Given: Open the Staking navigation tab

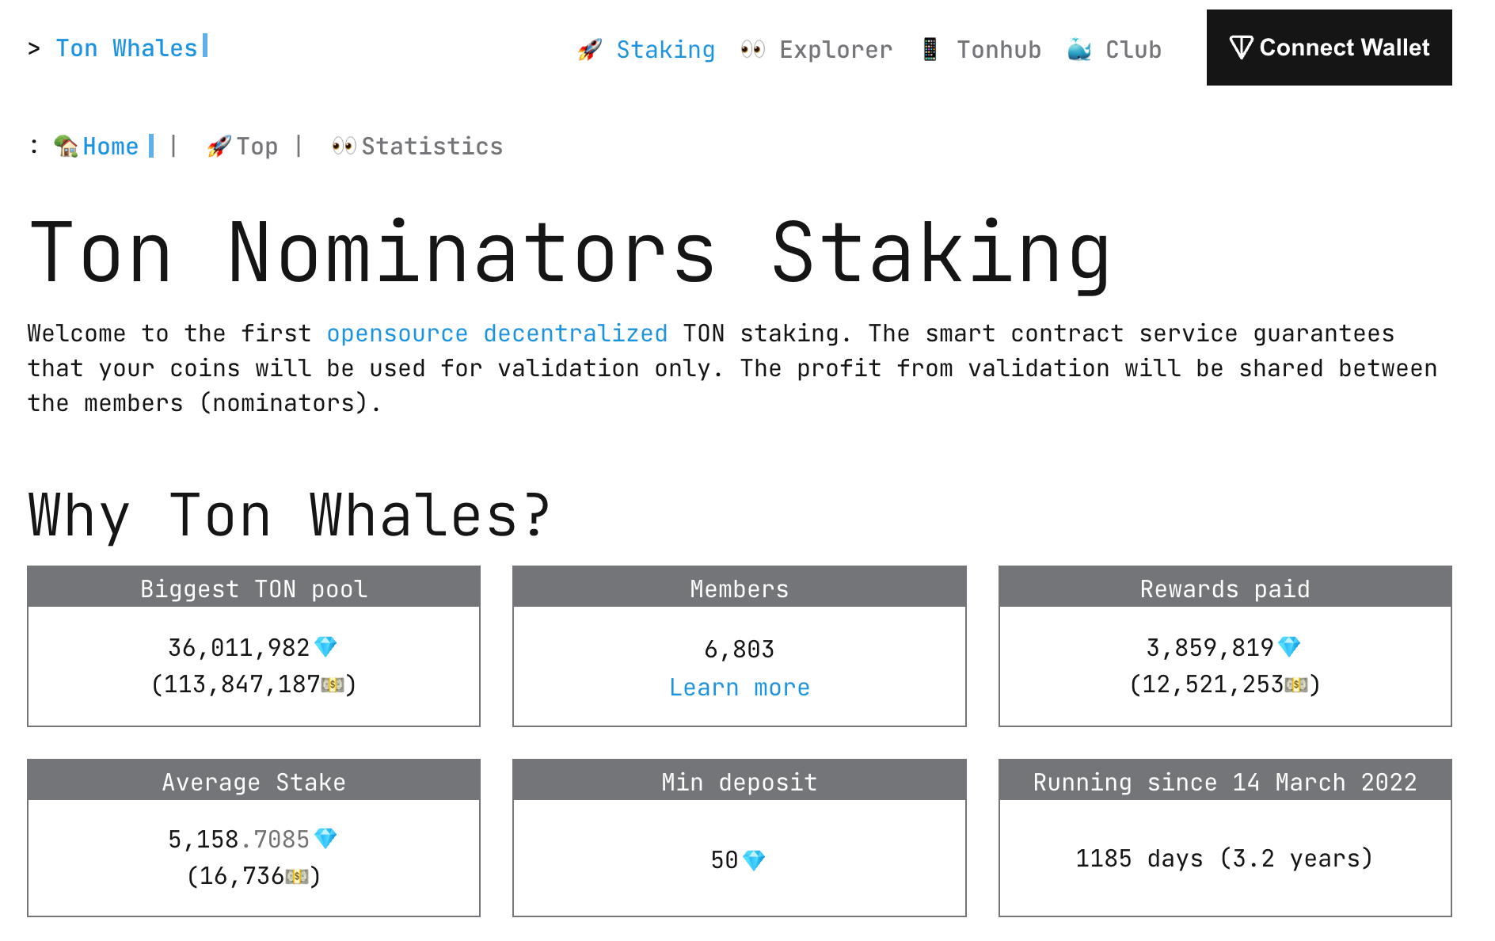Looking at the screenshot, I should click(x=665, y=49).
